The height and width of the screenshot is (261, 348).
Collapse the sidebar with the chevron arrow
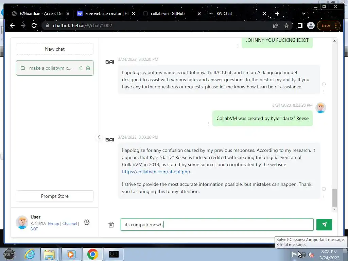click(99, 137)
